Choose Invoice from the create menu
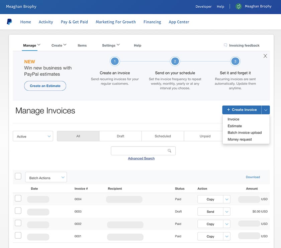This screenshot has width=281, height=248. click(x=233, y=119)
